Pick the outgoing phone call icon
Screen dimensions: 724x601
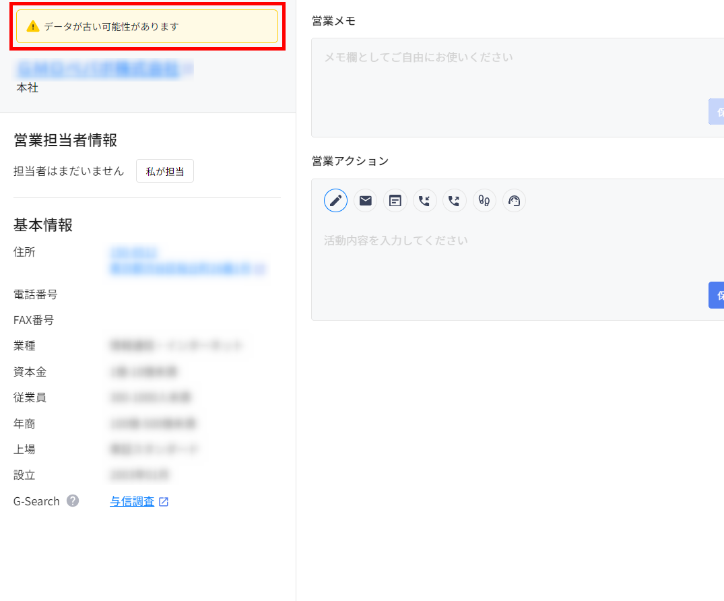(454, 201)
